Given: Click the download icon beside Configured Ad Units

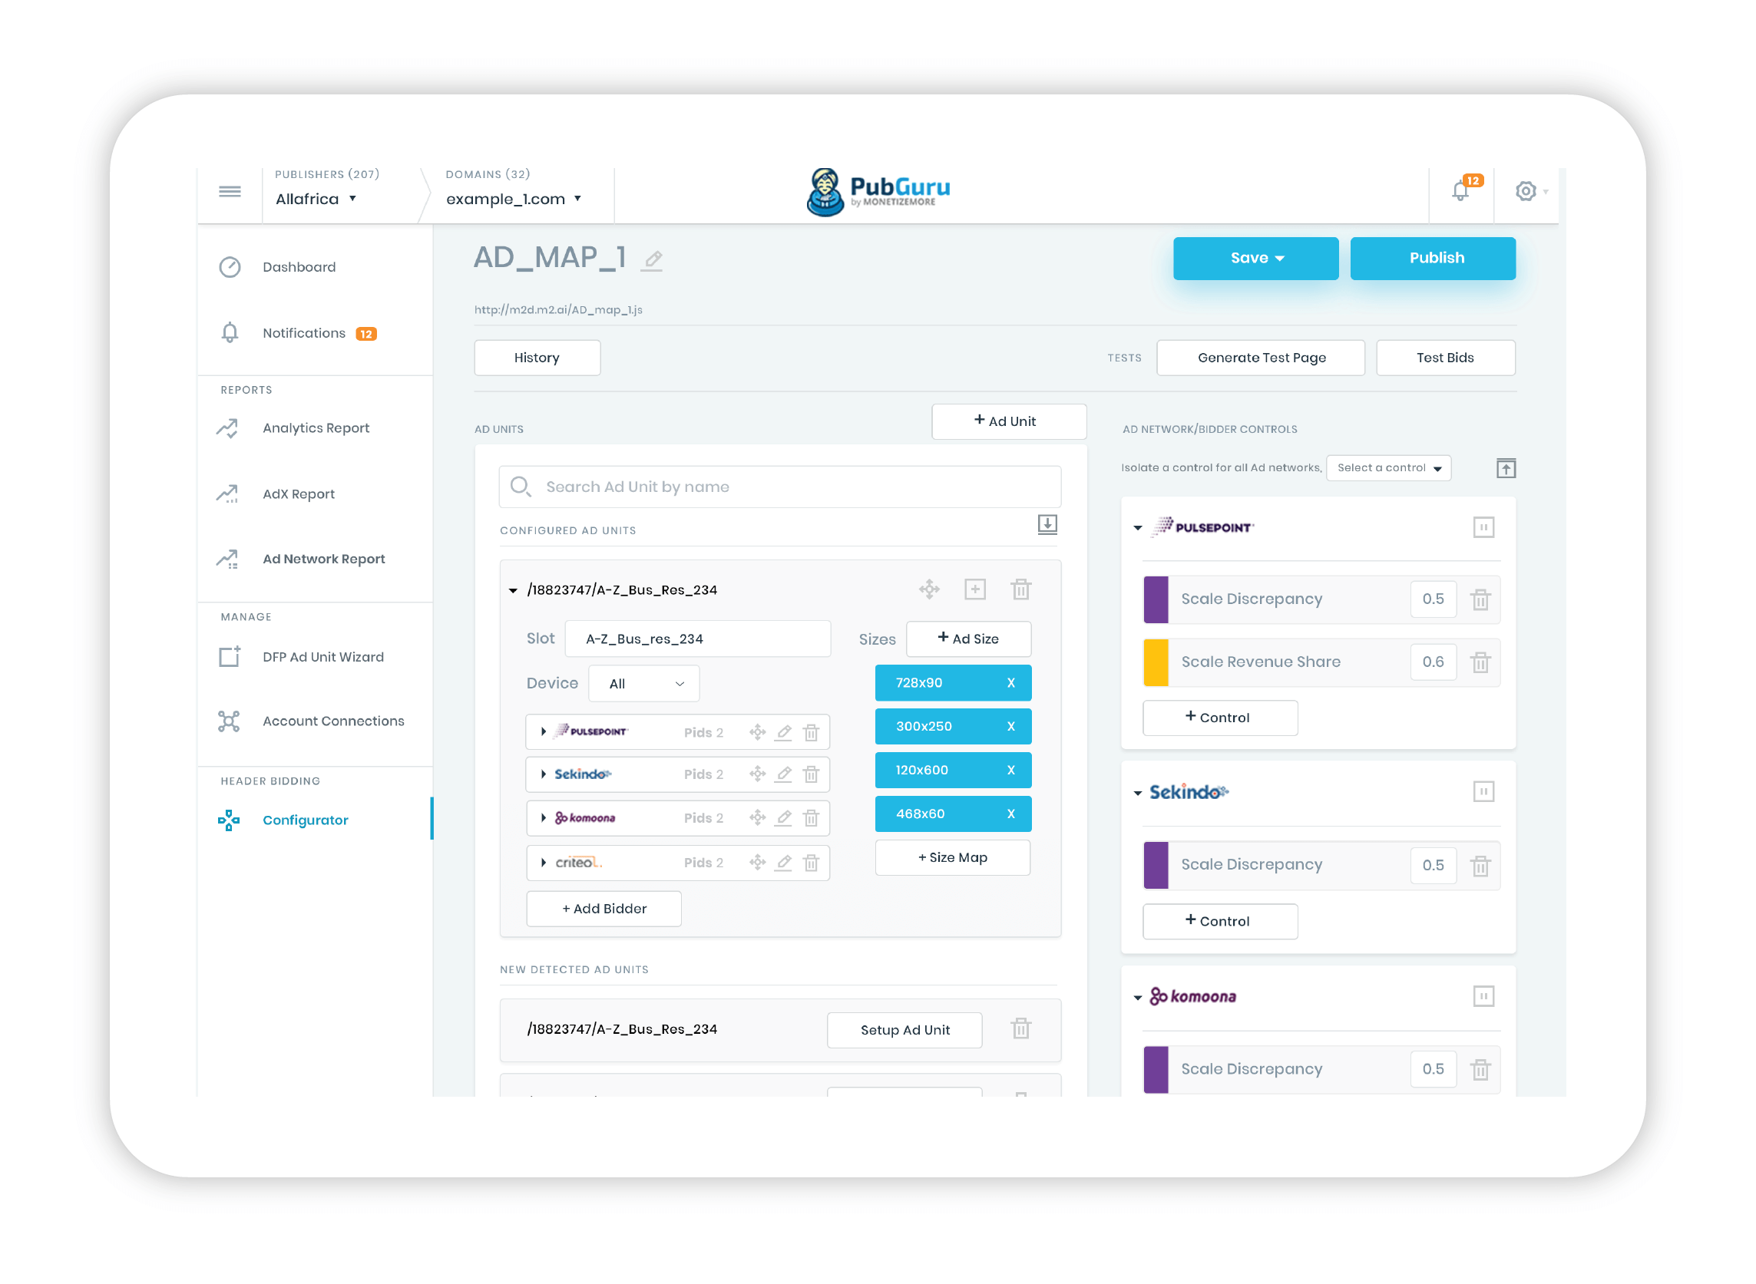Looking at the screenshot, I should [x=1047, y=525].
